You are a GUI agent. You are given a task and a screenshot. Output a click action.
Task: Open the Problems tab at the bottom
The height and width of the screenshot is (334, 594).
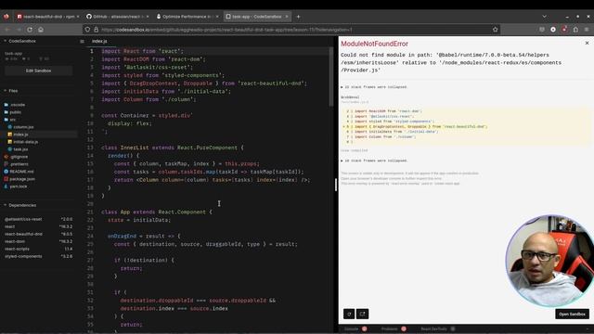pos(390,329)
